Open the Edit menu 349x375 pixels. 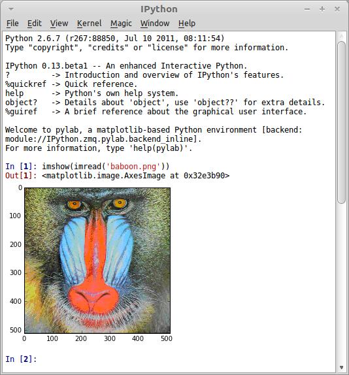pos(35,24)
